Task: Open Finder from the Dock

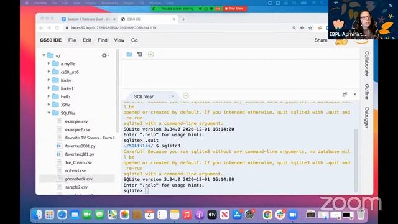Action: click(37, 215)
